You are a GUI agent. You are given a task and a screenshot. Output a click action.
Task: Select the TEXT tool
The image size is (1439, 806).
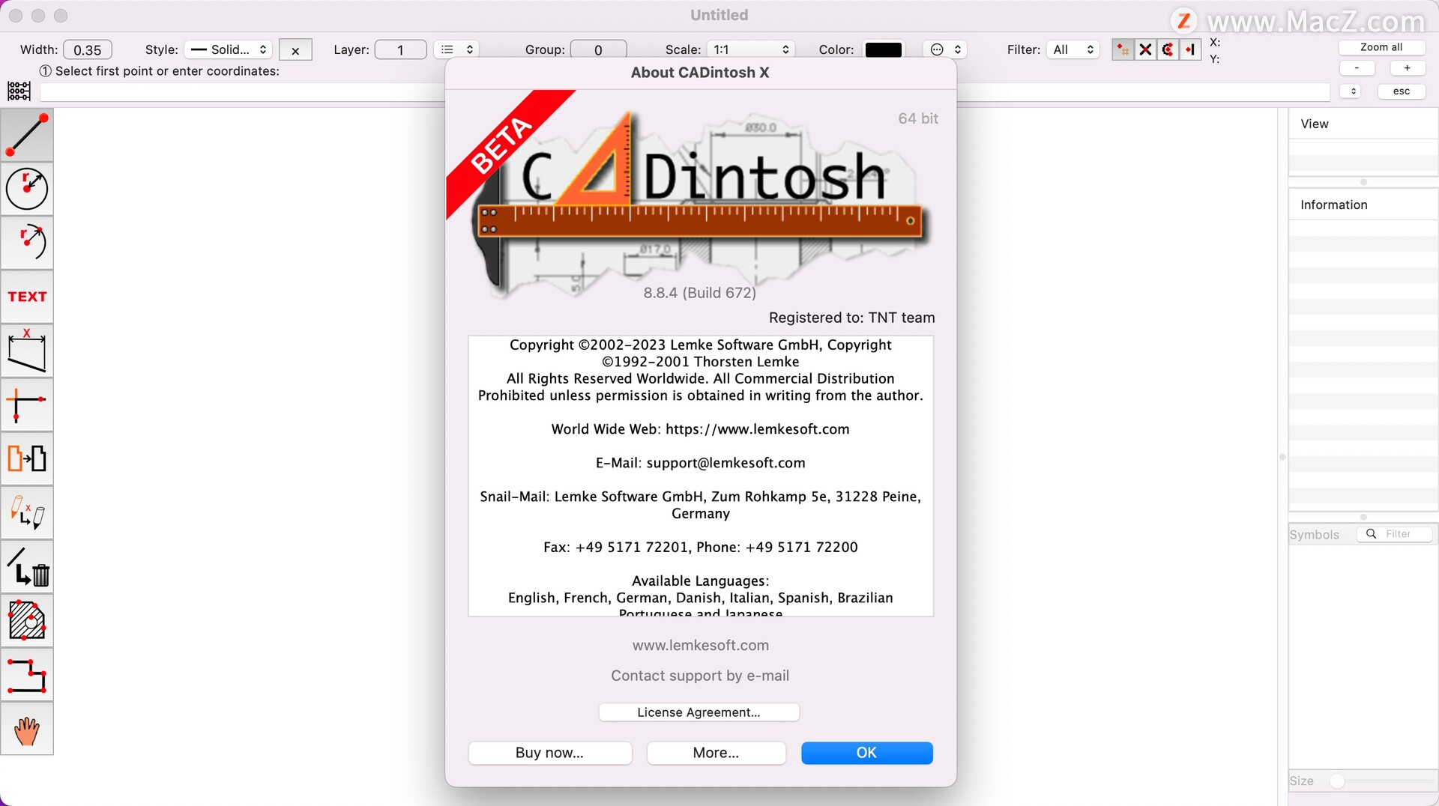27,297
